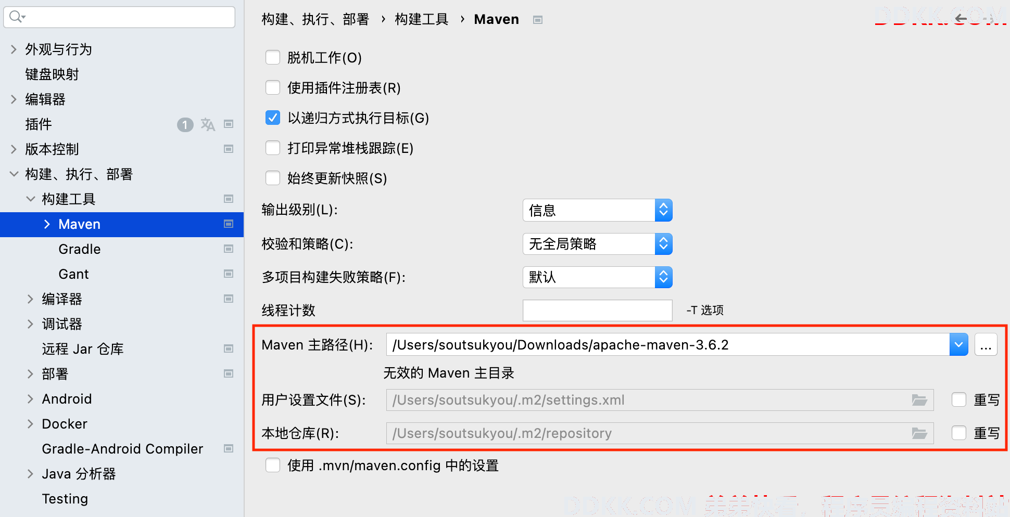Tick the 重写 checkbox for 用户设置文件
The height and width of the screenshot is (517, 1010).
point(959,399)
